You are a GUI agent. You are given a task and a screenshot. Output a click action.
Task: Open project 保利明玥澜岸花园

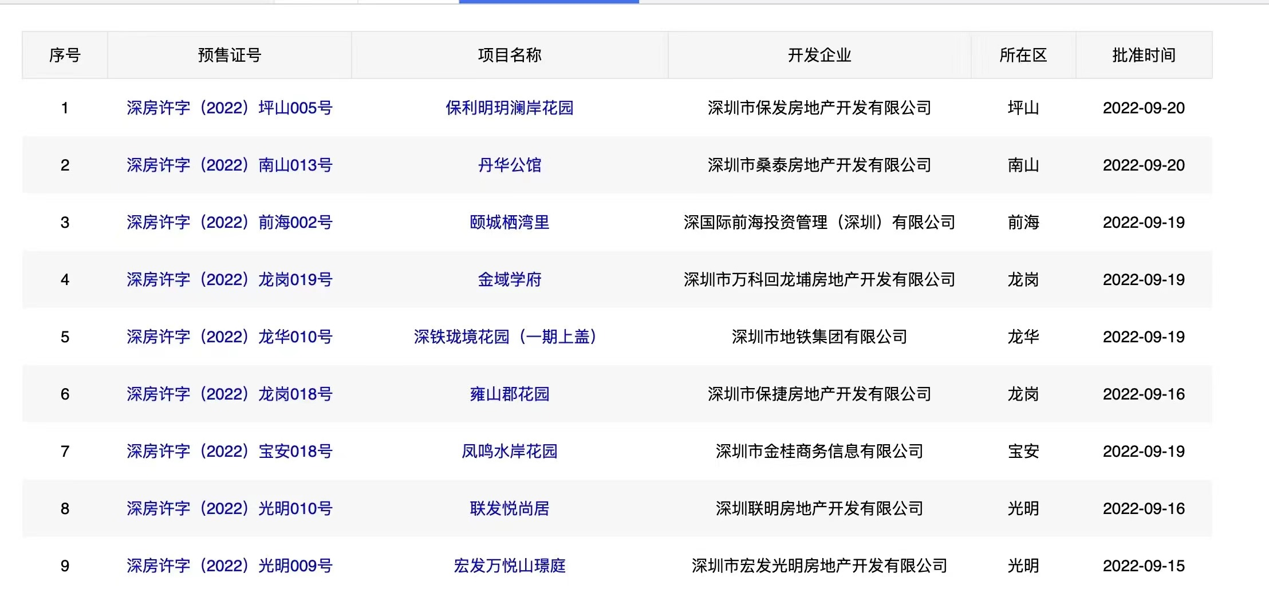click(509, 108)
